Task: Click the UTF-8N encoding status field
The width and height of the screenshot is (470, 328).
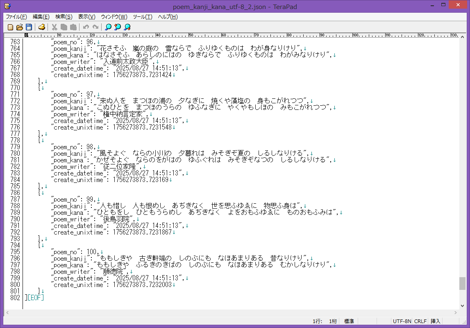Action: tap(402, 321)
